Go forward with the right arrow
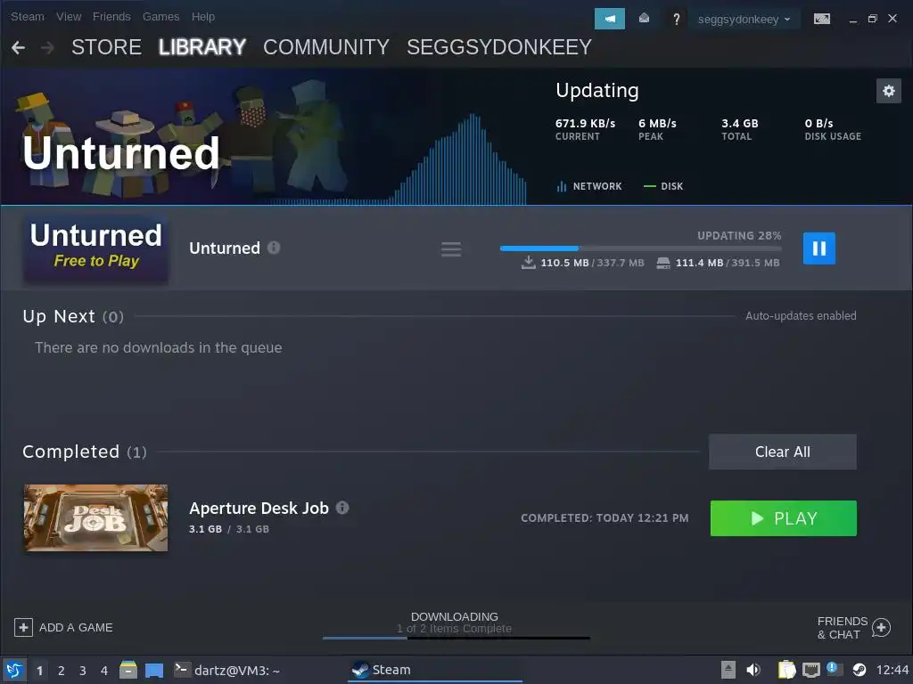Image resolution: width=913 pixels, height=684 pixels. (x=48, y=47)
